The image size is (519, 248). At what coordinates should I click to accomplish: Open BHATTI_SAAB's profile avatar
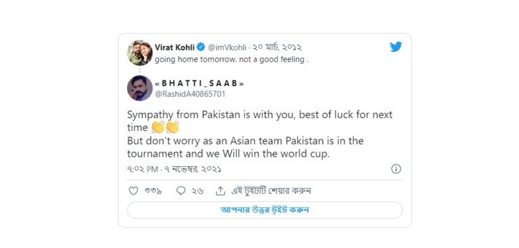(x=140, y=88)
